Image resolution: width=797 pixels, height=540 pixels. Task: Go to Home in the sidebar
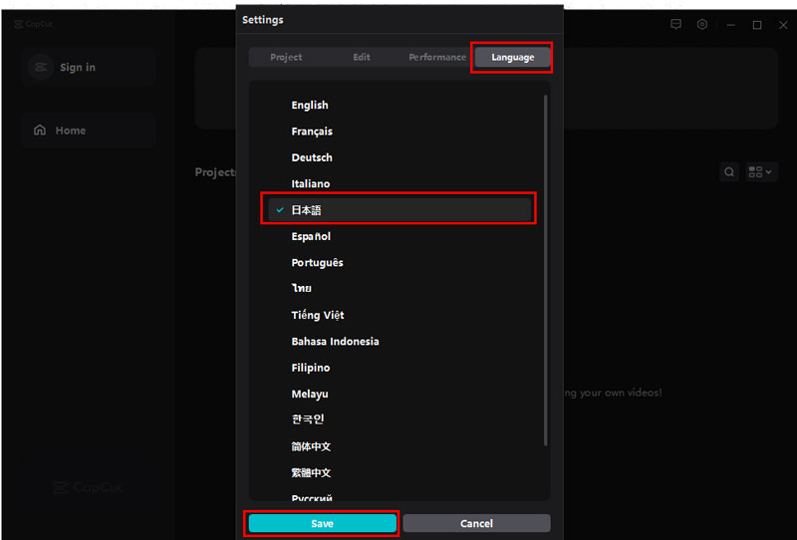(x=88, y=131)
